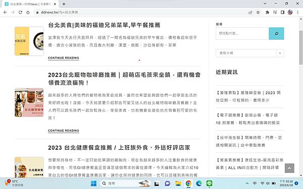Click the browser forward arrow
The height and width of the screenshot is (189, 303).
(x=13, y=12)
